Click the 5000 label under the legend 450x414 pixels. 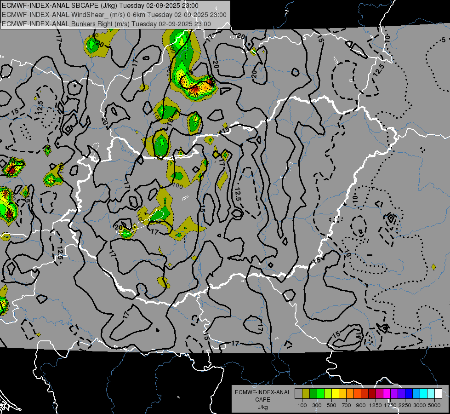[x=434, y=405]
